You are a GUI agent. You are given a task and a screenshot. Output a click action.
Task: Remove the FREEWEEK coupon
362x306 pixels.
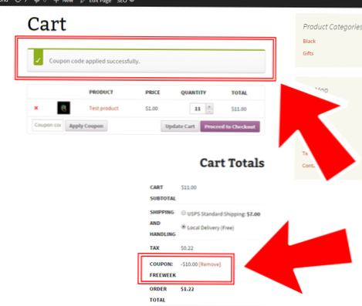point(210,264)
